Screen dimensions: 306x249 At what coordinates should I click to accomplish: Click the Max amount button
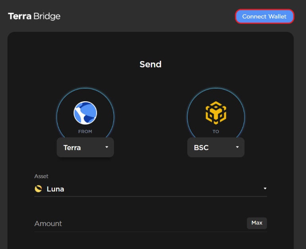pos(257,223)
